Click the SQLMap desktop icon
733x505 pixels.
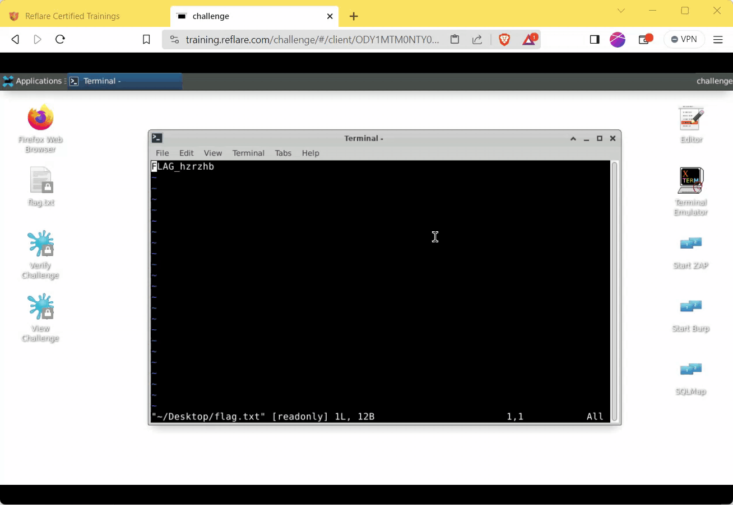pos(691,378)
